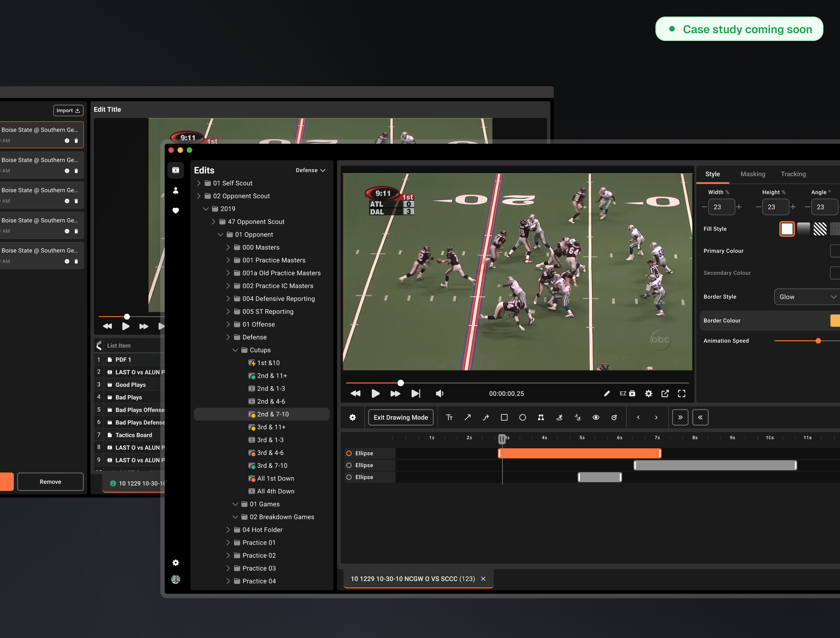
Task: Select the first Ellipse layer radio
Action: coord(349,453)
